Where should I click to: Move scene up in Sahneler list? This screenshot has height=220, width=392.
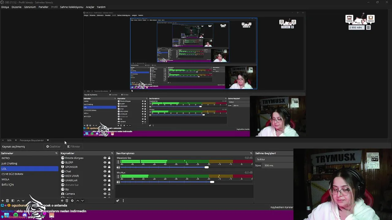(18, 201)
